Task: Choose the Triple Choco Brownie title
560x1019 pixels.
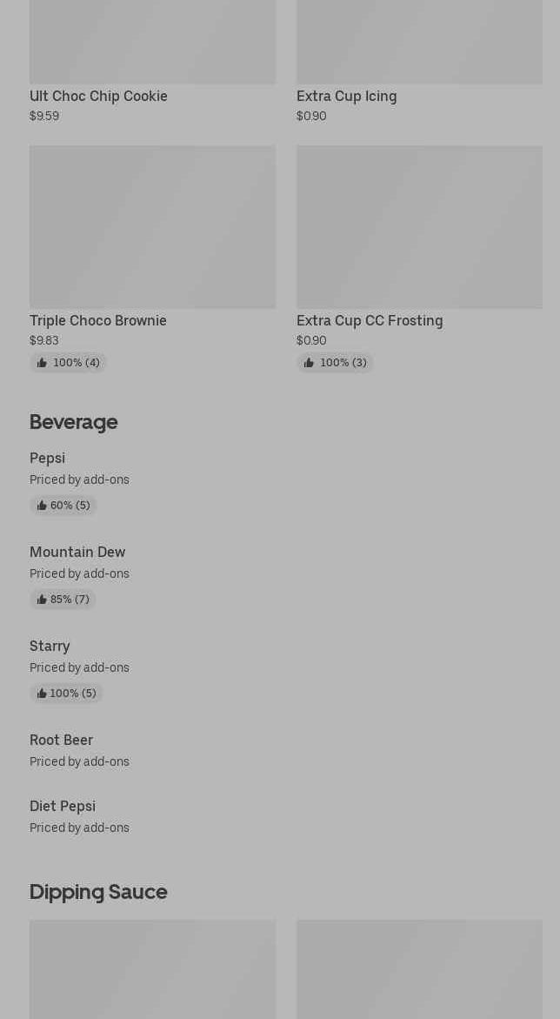Action: pyautogui.click(x=98, y=320)
